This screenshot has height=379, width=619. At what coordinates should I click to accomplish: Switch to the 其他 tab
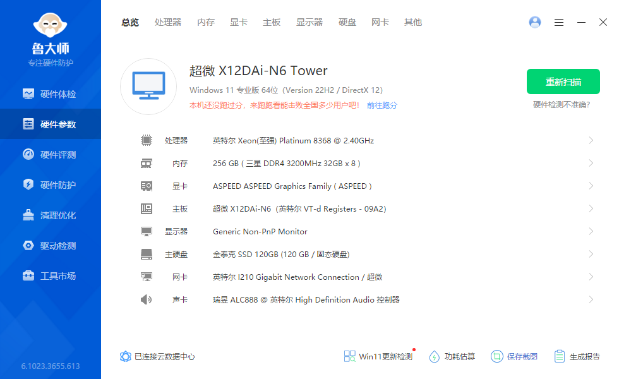[413, 23]
